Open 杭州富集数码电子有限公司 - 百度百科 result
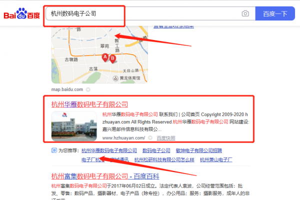Viewport: 300px width, 200px height. coord(105,176)
